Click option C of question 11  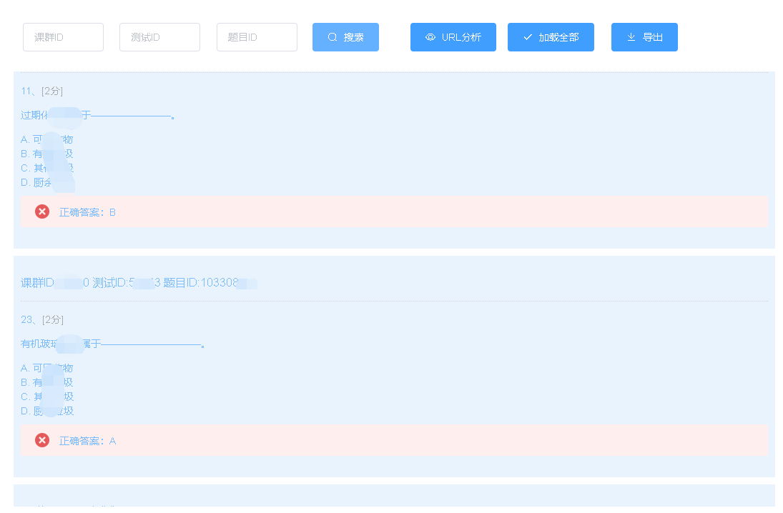pos(47,168)
